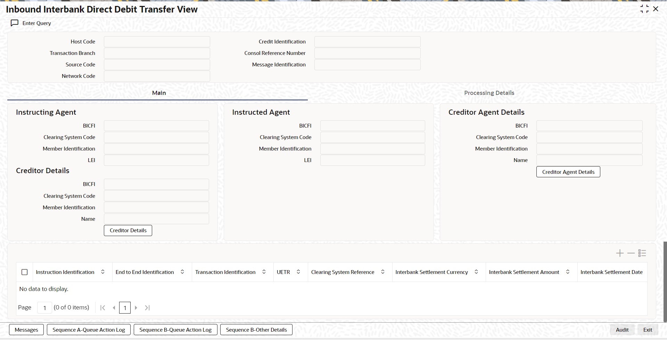This screenshot has height=340, width=667.
Task: Sort by Interbank Settlement Amount arrows
Action: click(568, 272)
